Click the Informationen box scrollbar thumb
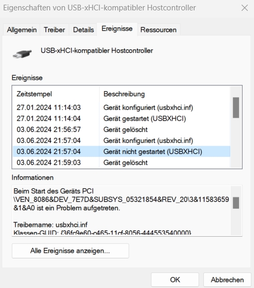This screenshot has width=254, height=288. click(236, 203)
